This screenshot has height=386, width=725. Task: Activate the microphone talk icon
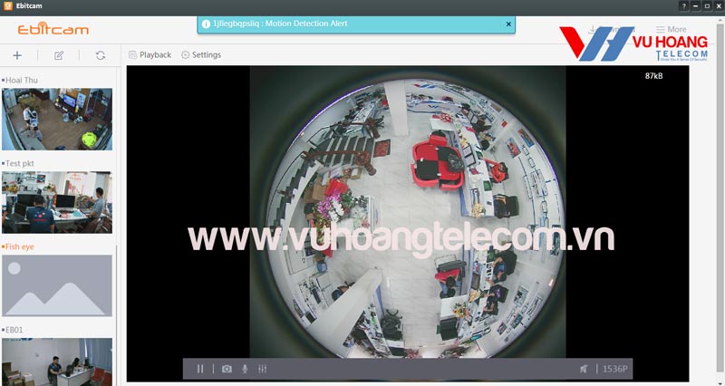tap(245, 369)
